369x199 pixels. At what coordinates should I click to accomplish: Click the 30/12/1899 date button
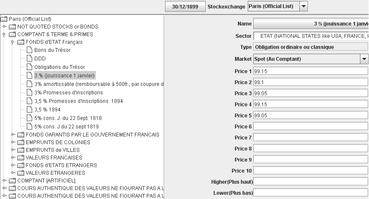point(184,7)
